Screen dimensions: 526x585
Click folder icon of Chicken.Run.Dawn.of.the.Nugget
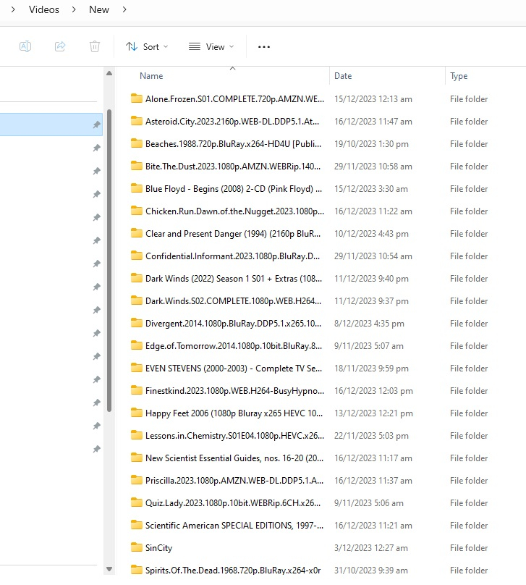(137, 211)
